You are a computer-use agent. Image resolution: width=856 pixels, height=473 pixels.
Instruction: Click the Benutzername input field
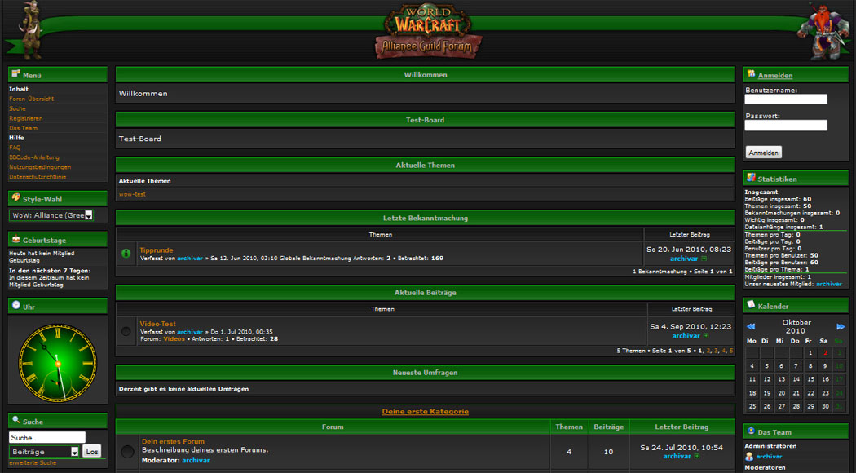[x=786, y=99]
